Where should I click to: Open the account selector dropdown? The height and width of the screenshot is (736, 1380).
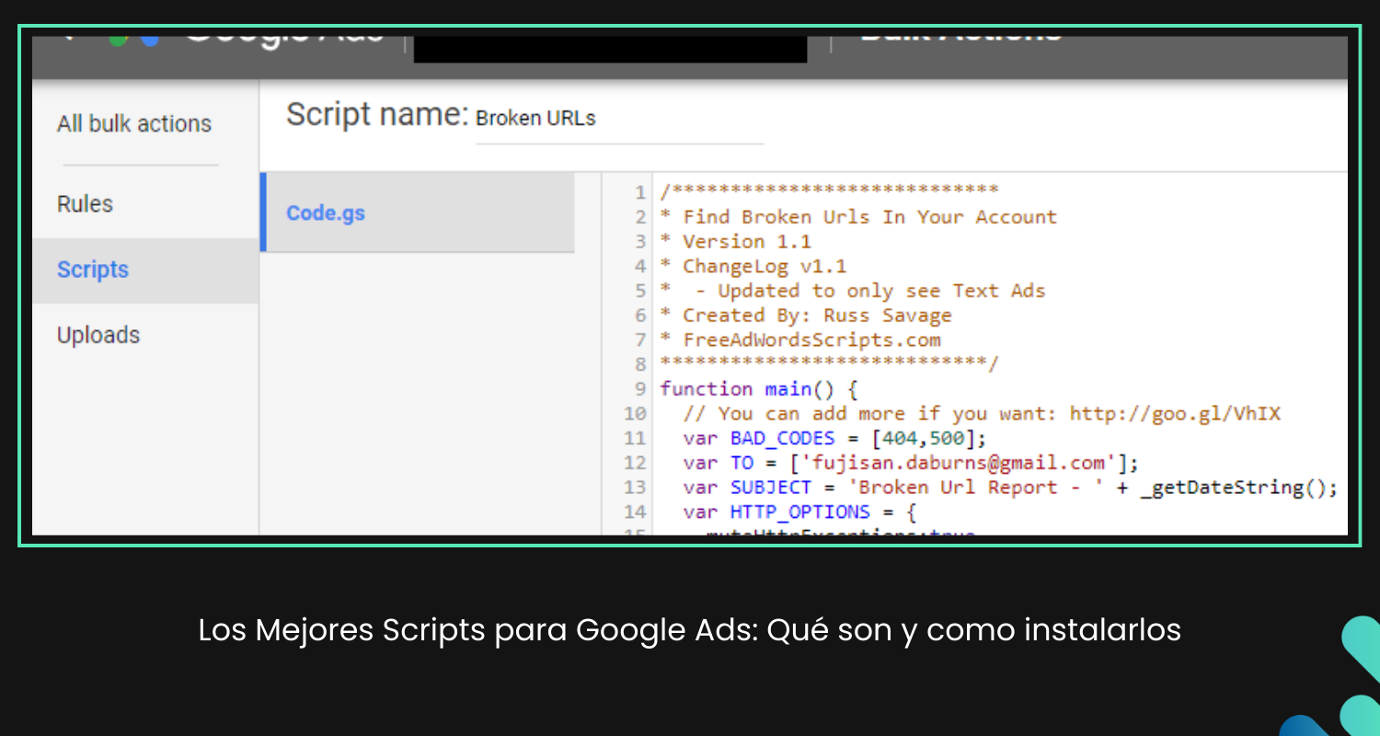tap(610, 48)
